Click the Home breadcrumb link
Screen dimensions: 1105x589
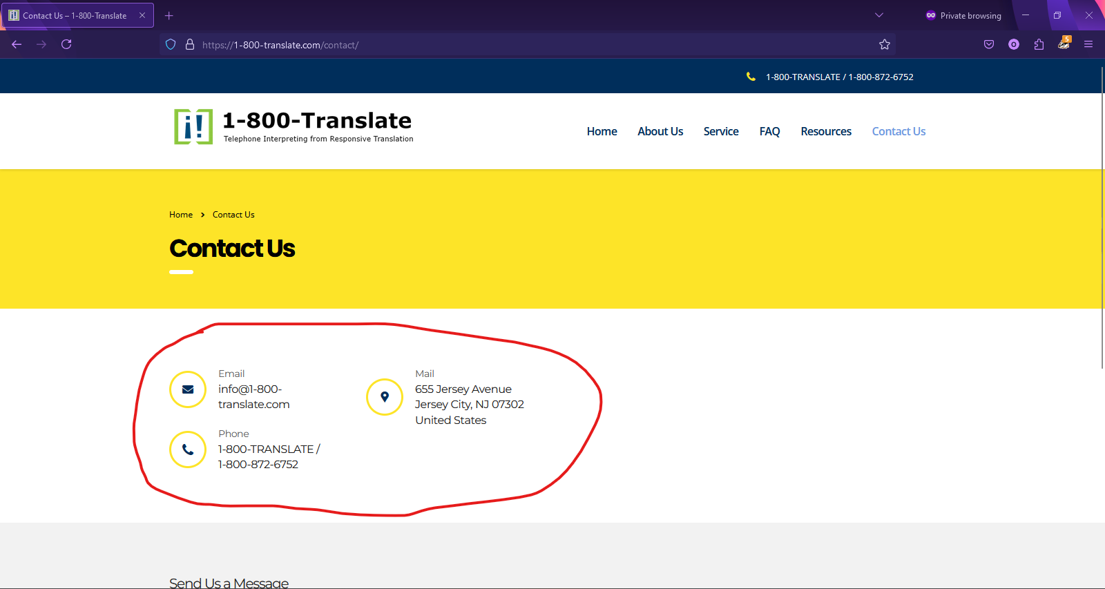(x=181, y=215)
